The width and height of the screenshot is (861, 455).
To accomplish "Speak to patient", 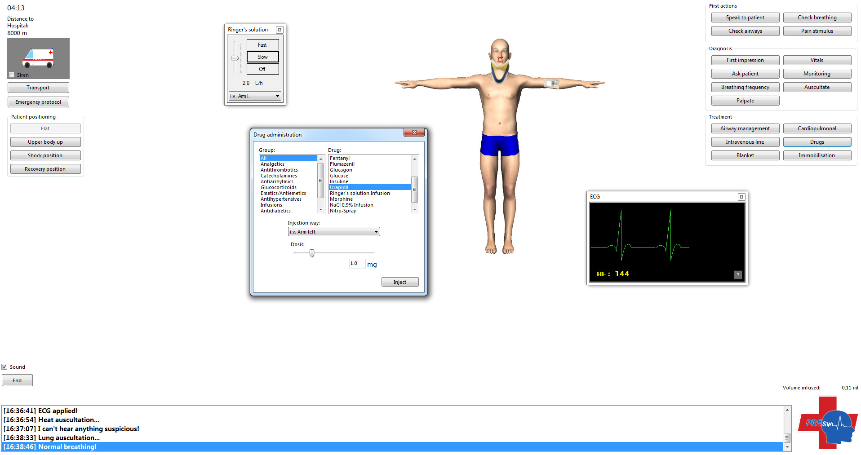I will point(745,18).
